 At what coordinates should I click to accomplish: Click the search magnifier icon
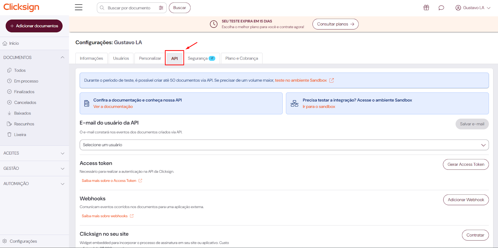pos(102,8)
